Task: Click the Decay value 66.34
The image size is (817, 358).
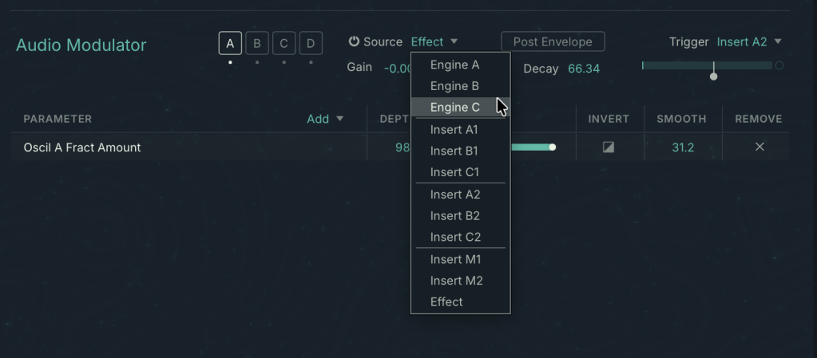Action: click(583, 69)
